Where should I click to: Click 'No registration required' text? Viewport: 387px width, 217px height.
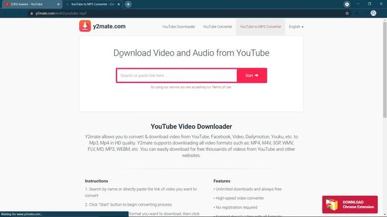[x=236, y=207]
